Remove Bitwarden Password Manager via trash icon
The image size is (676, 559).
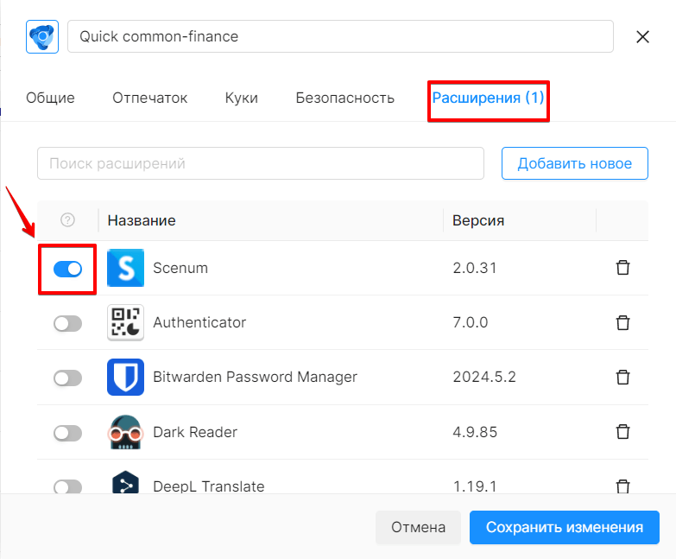click(x=622, y=377)
